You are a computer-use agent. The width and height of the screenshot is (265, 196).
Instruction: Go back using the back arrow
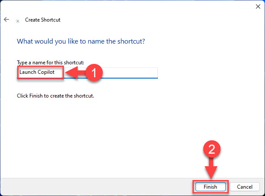(x=6, y=19)
